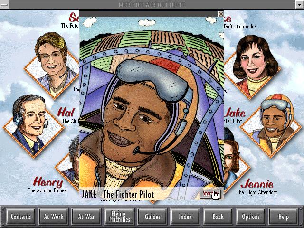The height and width of the screenshot is (228, 304).
Task: Click 'The Flight Attendant' caption
Action: point(256,192)
